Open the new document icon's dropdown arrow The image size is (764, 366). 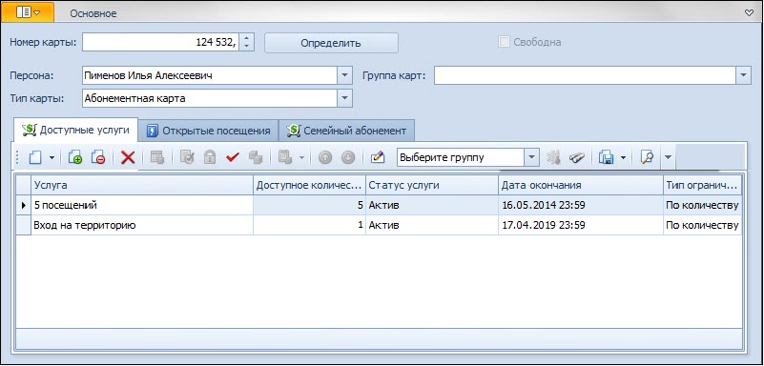pos(52,157)
